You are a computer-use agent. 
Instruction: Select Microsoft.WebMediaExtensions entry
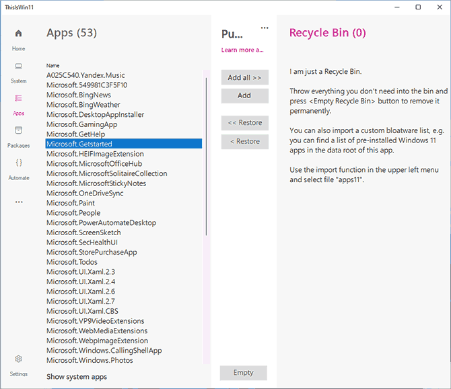[x=124, y=331]
